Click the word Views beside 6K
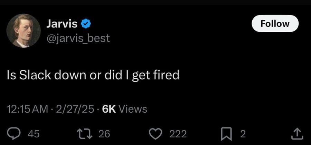This screenshot has width=311, height=145. (133, 109)
